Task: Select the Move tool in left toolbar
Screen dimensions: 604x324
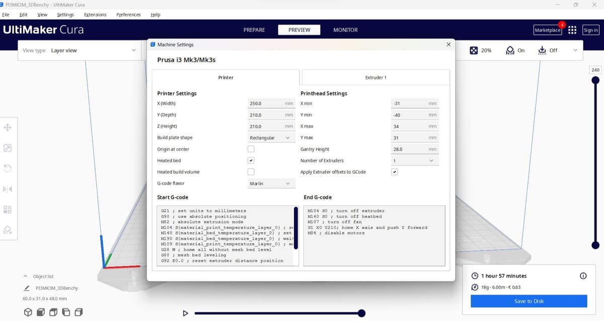Action: click(8, 128)
